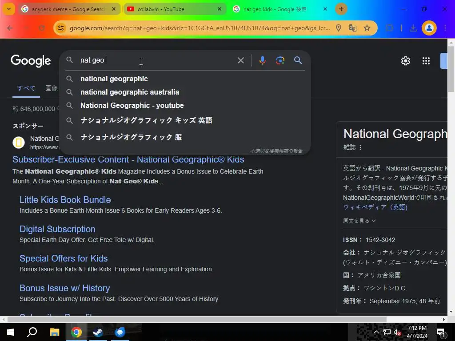455x341 pixels.
Task: Start voice search with the microphone icon
Action: 262,60
